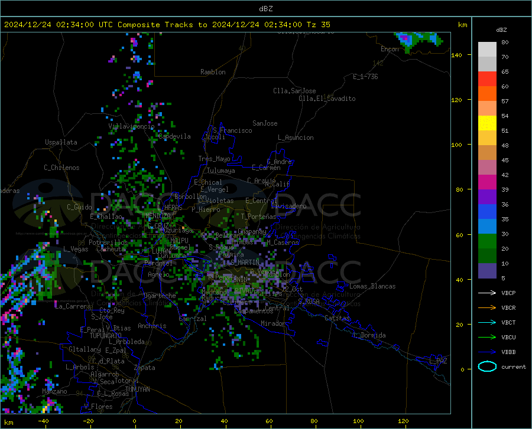Click the Potrerillos place label

(108, 243)
